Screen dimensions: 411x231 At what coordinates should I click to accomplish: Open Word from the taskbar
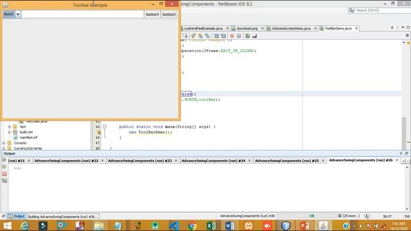[230, 225]
